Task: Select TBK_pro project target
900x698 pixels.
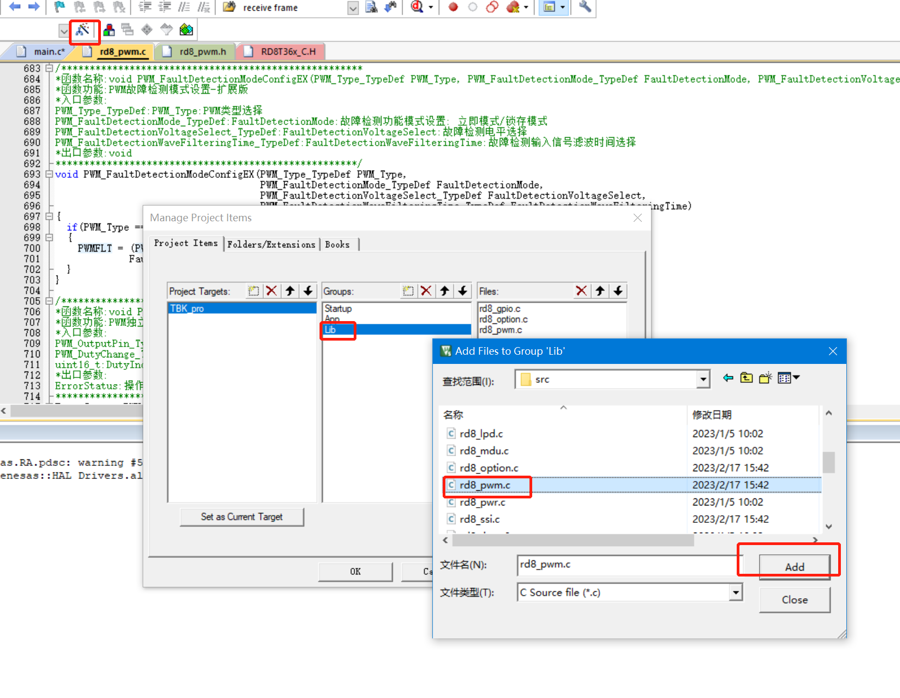Action: [242, 308]
